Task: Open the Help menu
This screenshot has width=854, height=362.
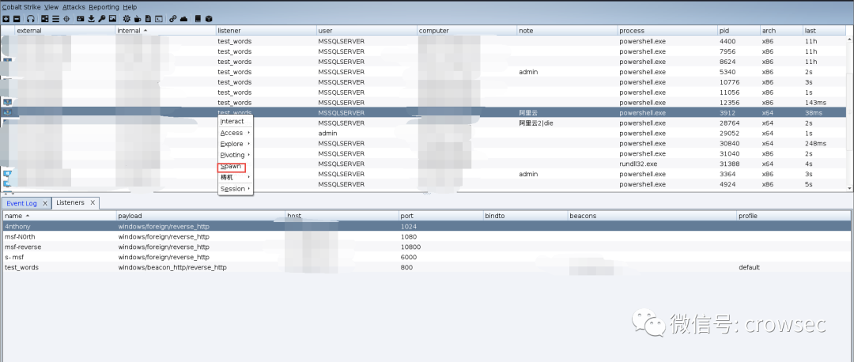Action: click(130, 7)
